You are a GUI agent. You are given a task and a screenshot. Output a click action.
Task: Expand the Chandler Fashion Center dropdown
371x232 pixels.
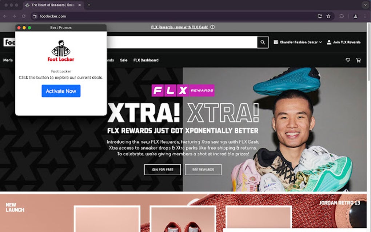click(321, 42)
